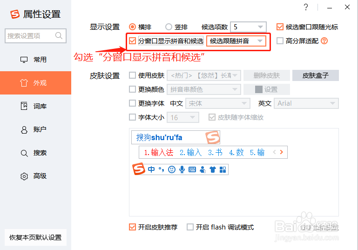Click the Sogou logo in the title area
Viewport: 358px width, 250px height.
coord(15,14)
